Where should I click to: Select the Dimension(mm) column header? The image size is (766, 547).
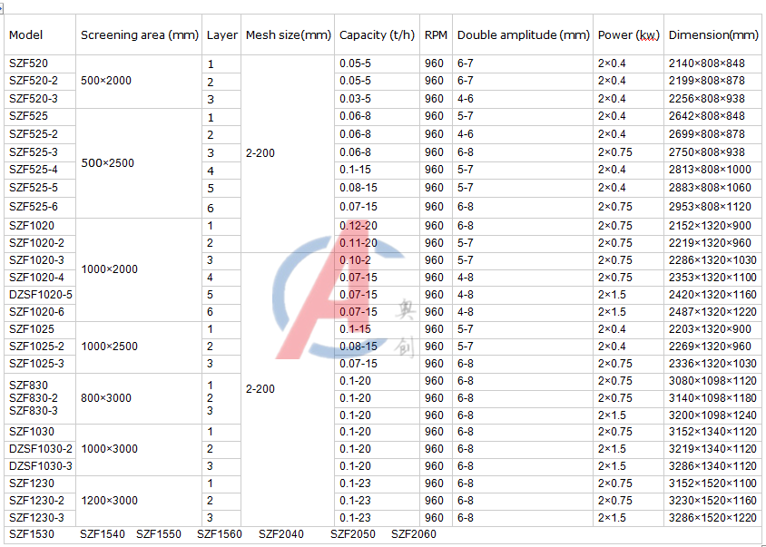click(x=712, y=35)
